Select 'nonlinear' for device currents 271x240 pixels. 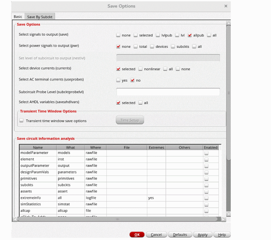[x=140, y=69]
